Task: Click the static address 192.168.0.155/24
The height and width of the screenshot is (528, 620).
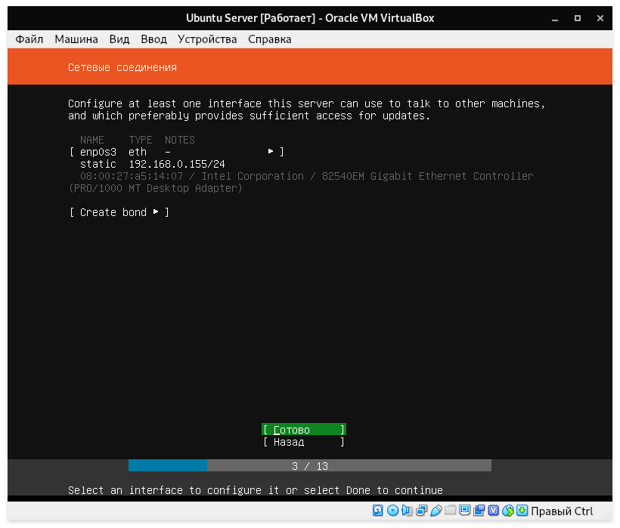Action: tap(177, 164)
